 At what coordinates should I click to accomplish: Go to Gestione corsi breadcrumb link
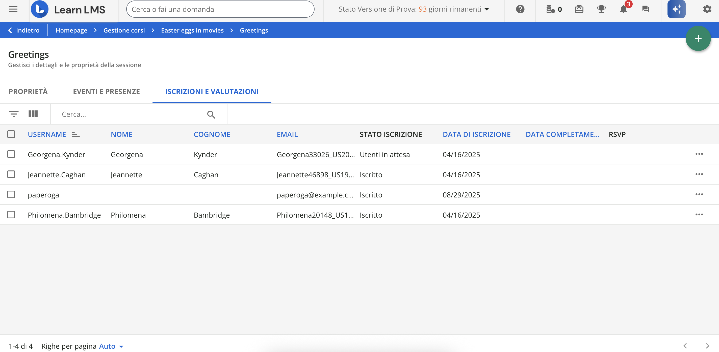[124, 30]
